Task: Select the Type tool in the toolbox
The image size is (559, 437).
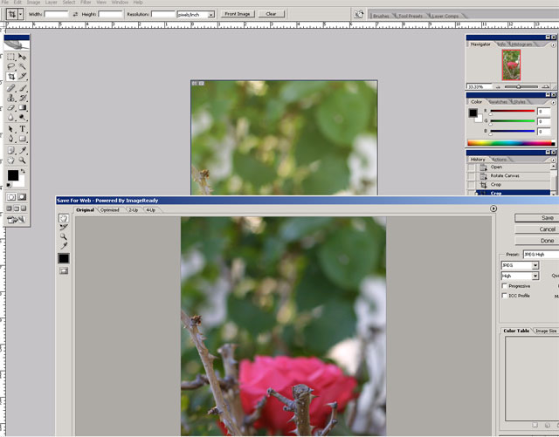Action: tap(23, 128)
